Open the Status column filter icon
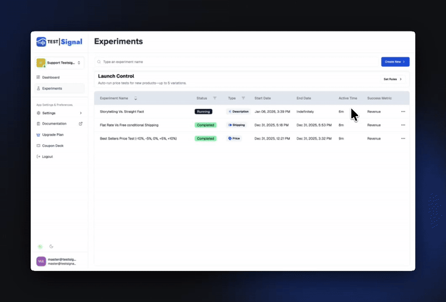This screenshot has height=302, width=446. click(215, 98)
